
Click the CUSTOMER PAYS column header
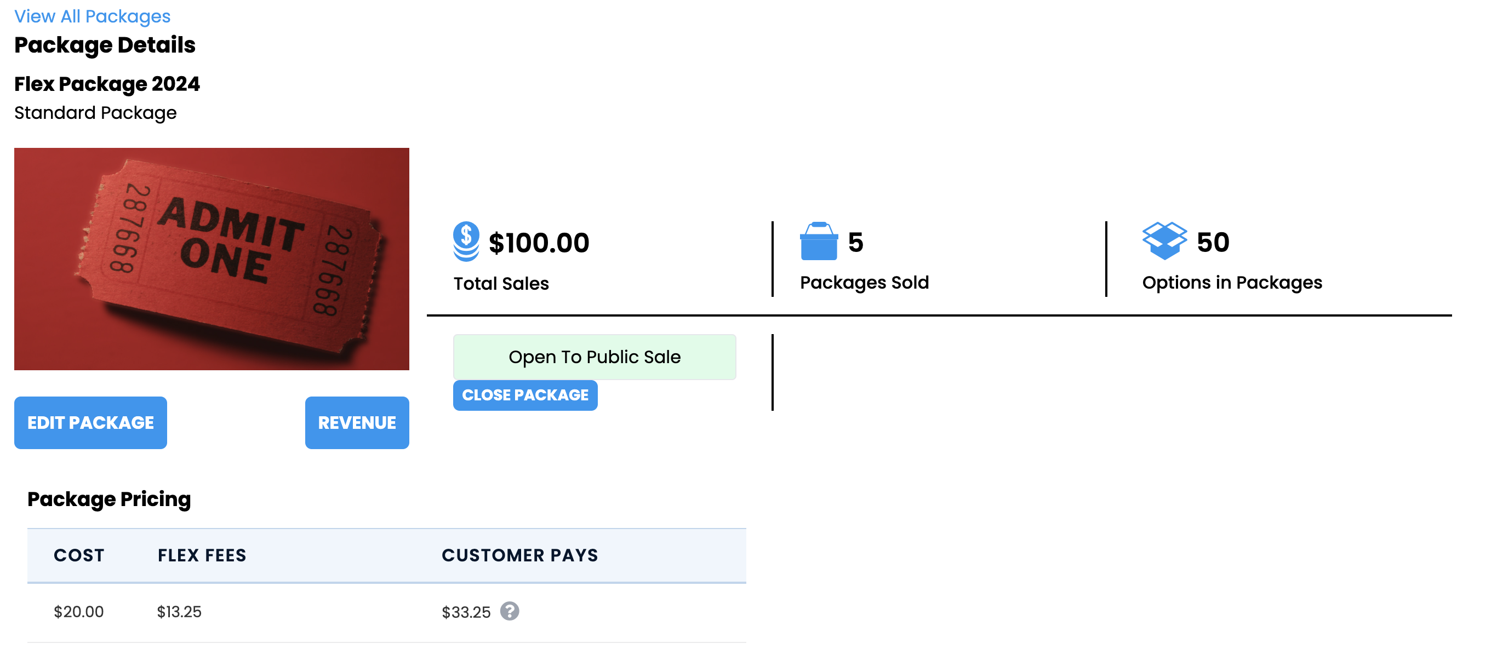pos(520,556)
